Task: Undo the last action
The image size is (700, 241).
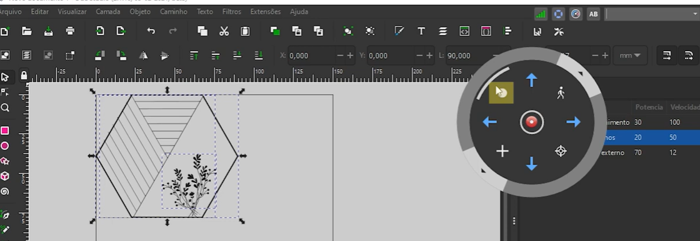Action: click(151, 31)
